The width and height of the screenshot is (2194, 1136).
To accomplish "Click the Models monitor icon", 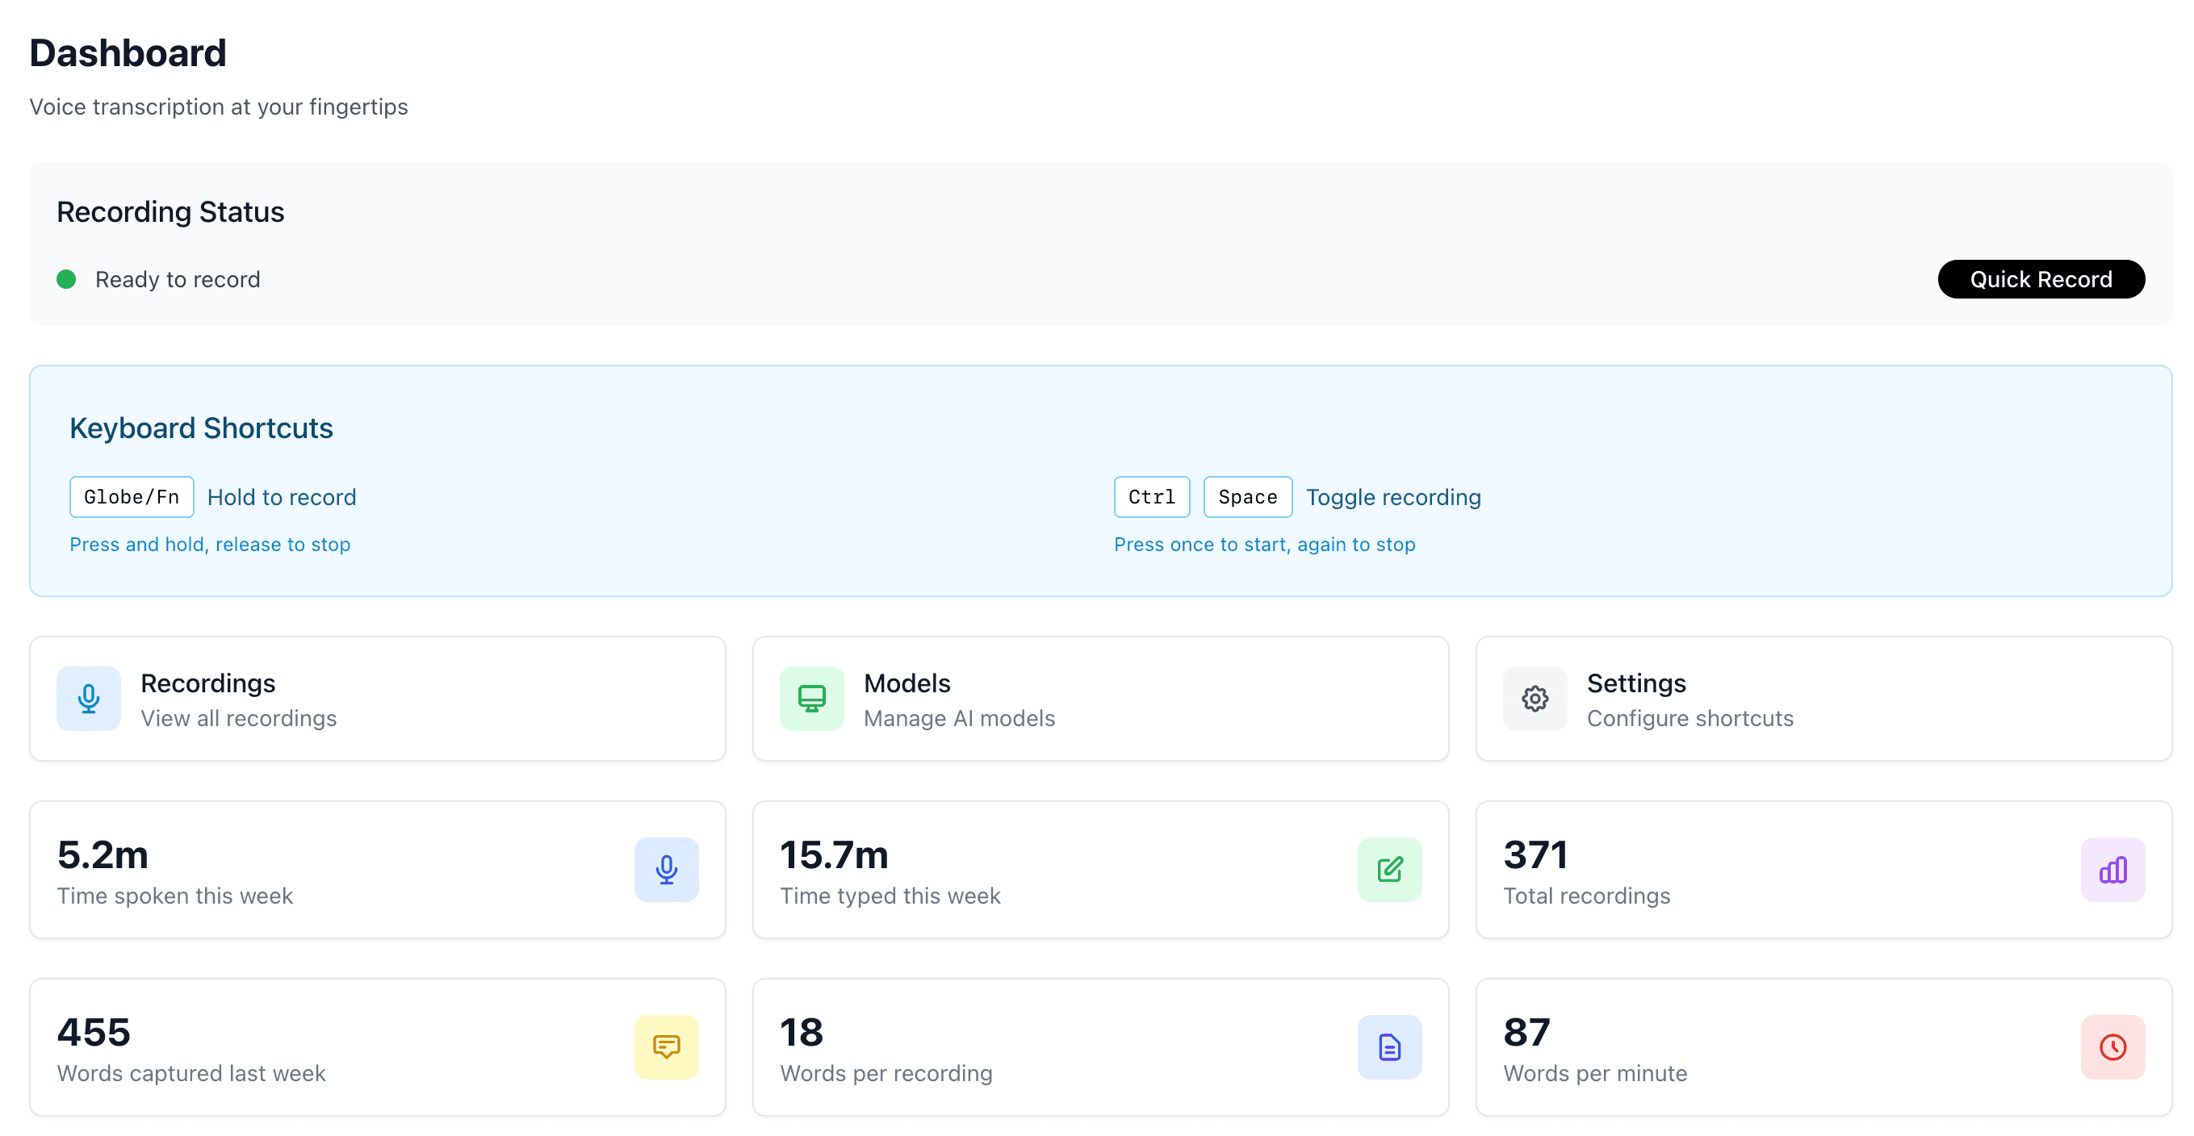I will point(810,698).
